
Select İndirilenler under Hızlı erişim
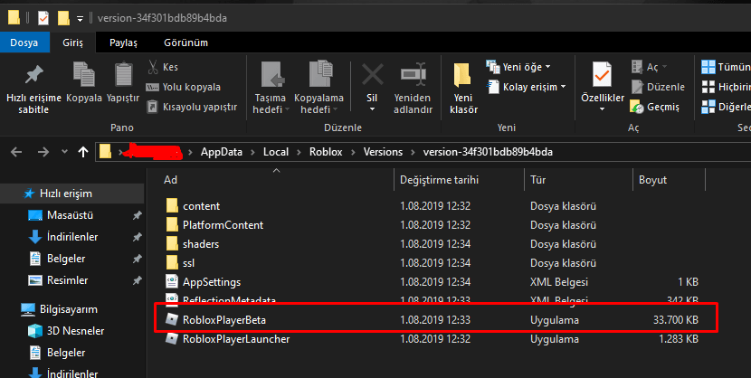[72, 237]
